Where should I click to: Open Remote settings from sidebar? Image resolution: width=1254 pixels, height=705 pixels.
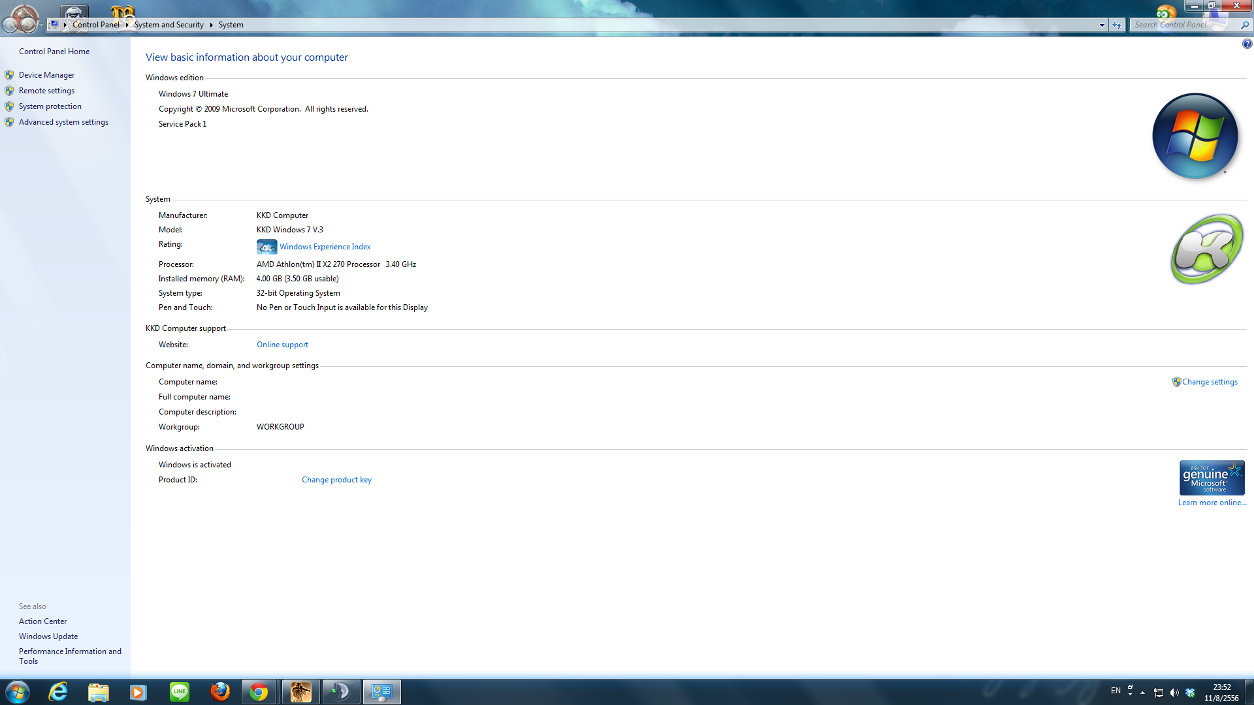click(x=46, y=91)
